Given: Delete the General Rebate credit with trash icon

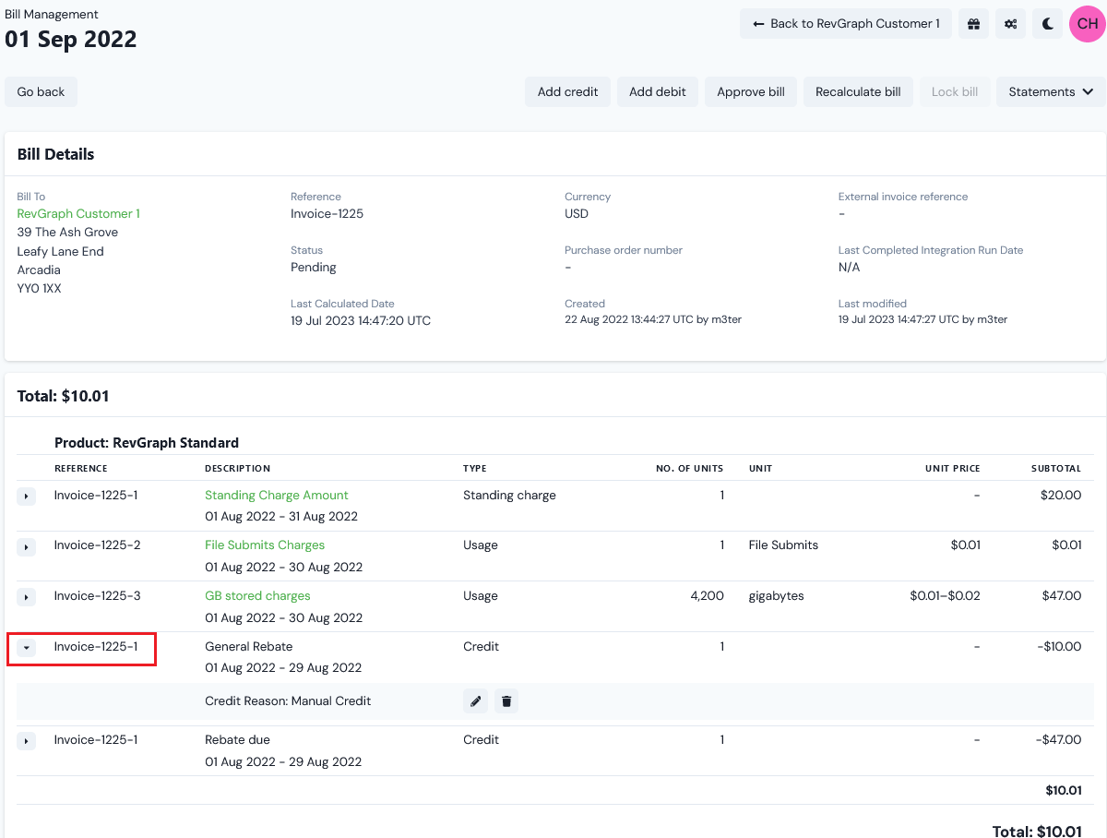Looking at the screenshot, I should [x=506, y=701].
